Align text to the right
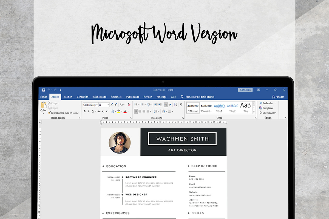Screen dimensions: 329x219 [144, 111]
